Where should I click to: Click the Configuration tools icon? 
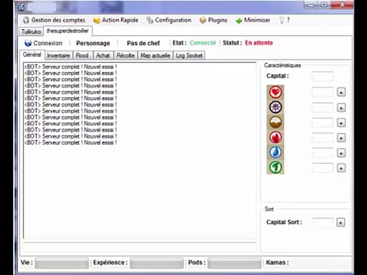[150, 21]
